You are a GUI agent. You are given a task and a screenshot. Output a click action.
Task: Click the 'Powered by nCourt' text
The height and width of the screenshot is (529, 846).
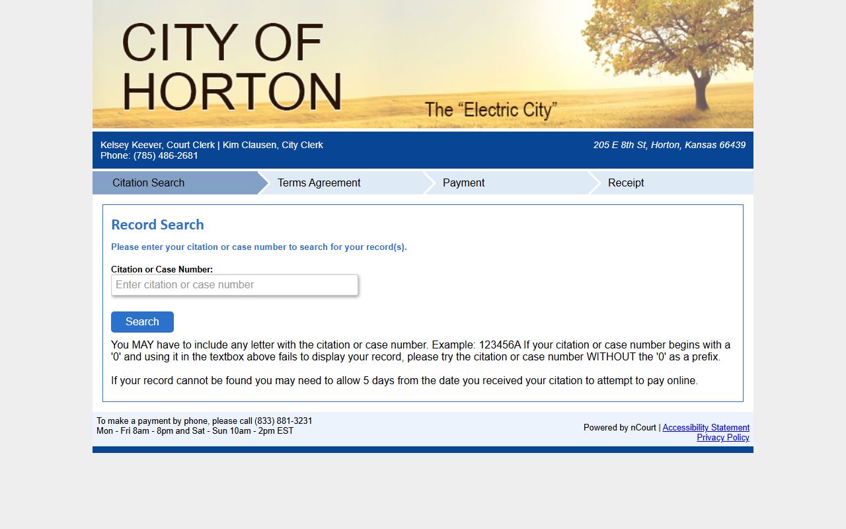pos(620,428)
